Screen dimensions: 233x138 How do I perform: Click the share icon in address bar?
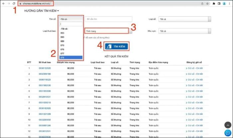[202, 4]
